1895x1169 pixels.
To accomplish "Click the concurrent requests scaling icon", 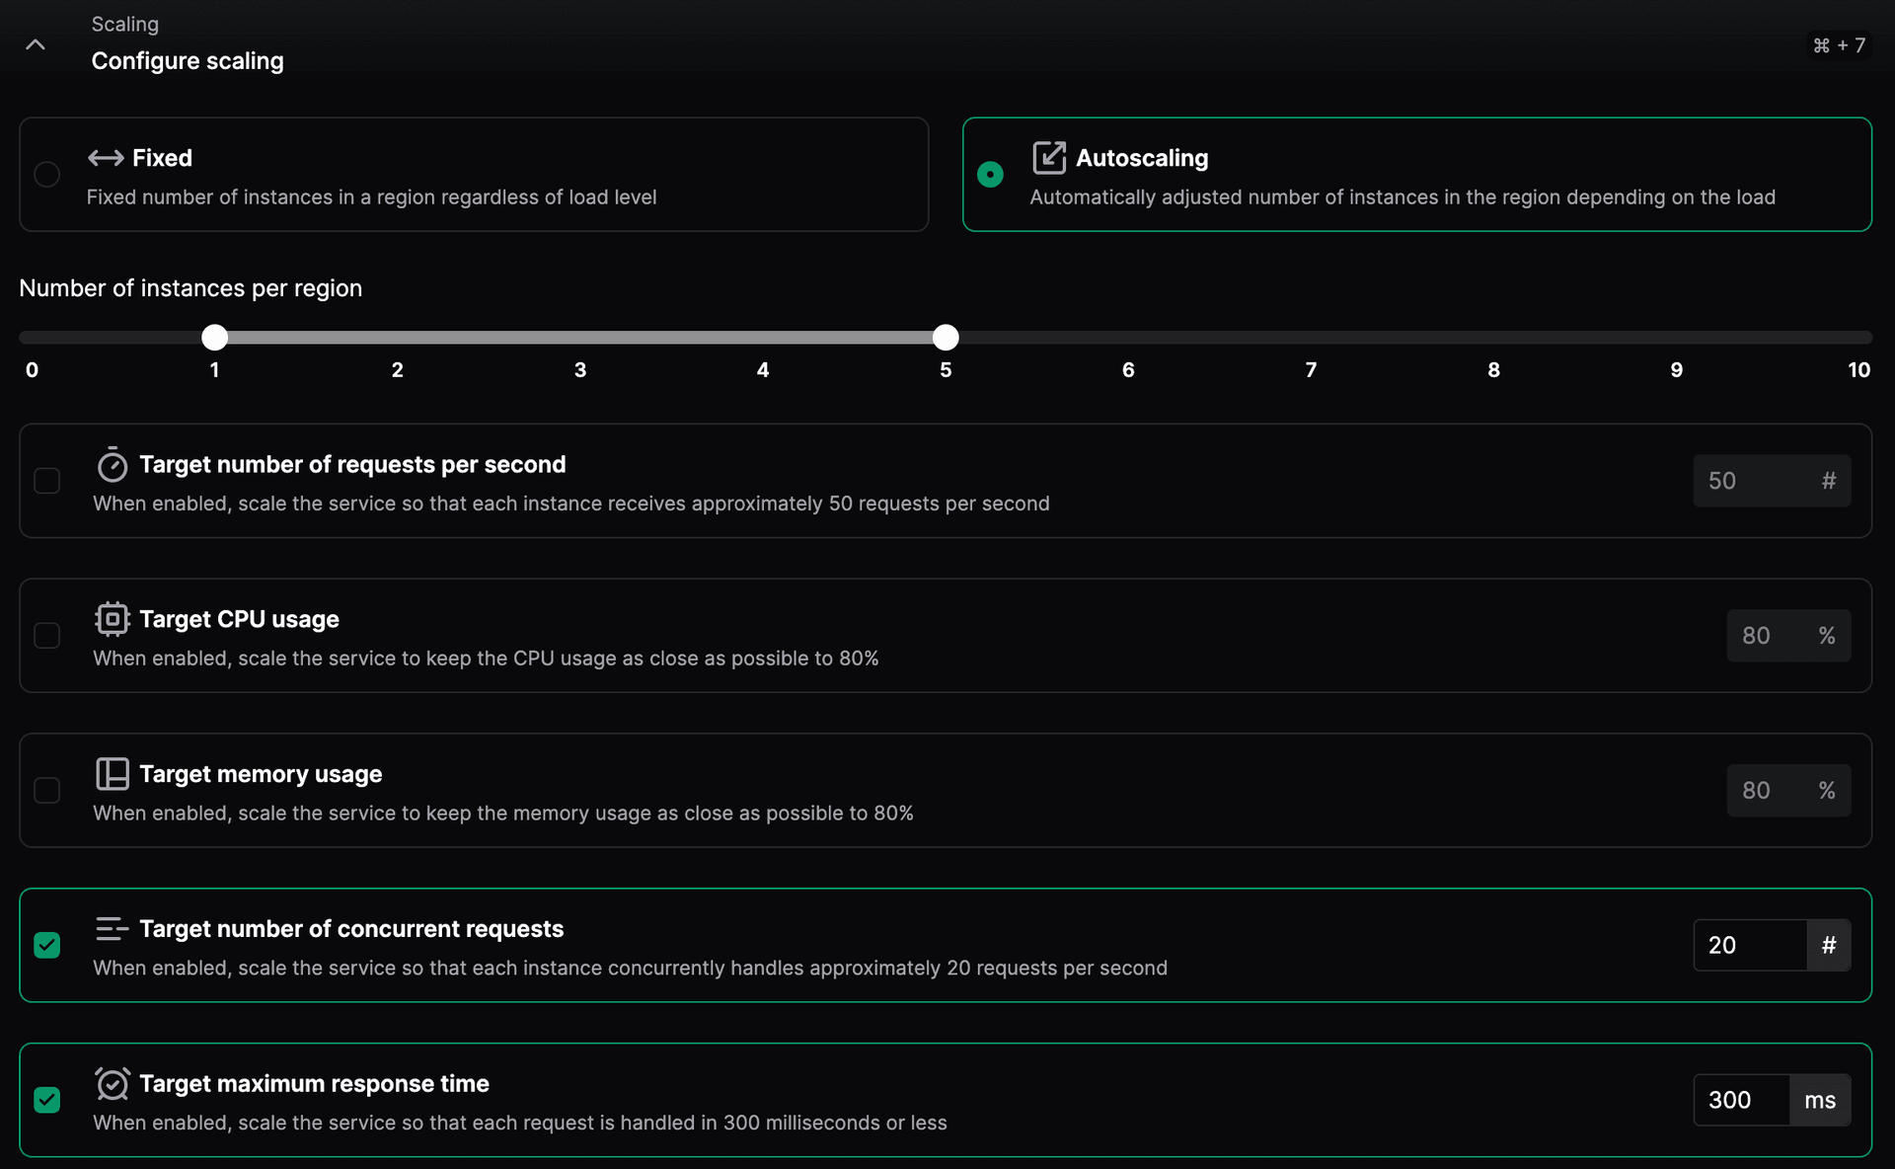I will (110, 928).
